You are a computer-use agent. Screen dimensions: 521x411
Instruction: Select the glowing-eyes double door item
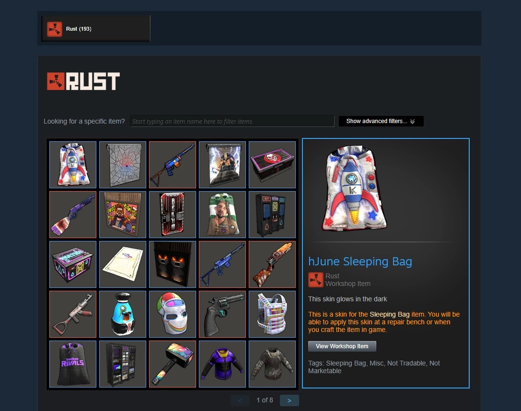pyautogui.click(x=173, y=264)
